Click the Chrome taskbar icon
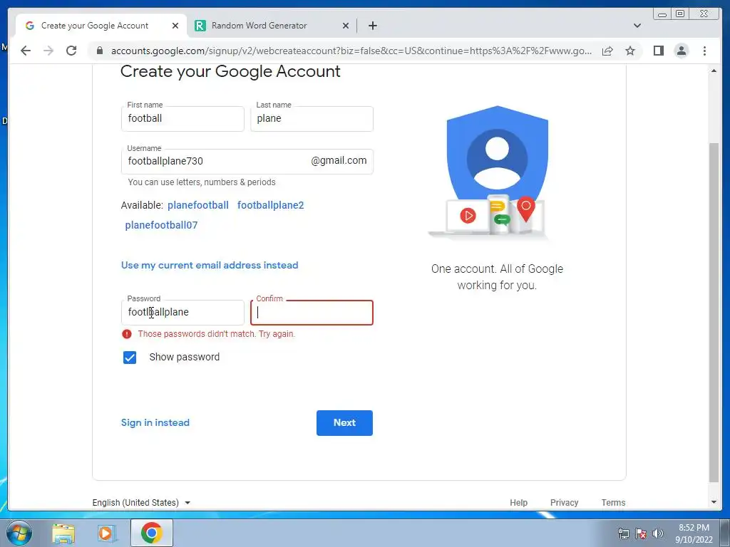Viewport: 730px width, 547px height. pyautogui.click(x=151, y=533)
